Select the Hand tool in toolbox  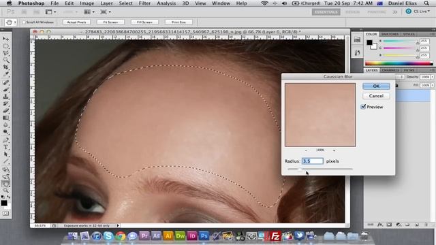[5, 183]
